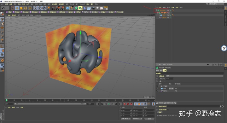Toggle the X axis lock

point(35,8)
